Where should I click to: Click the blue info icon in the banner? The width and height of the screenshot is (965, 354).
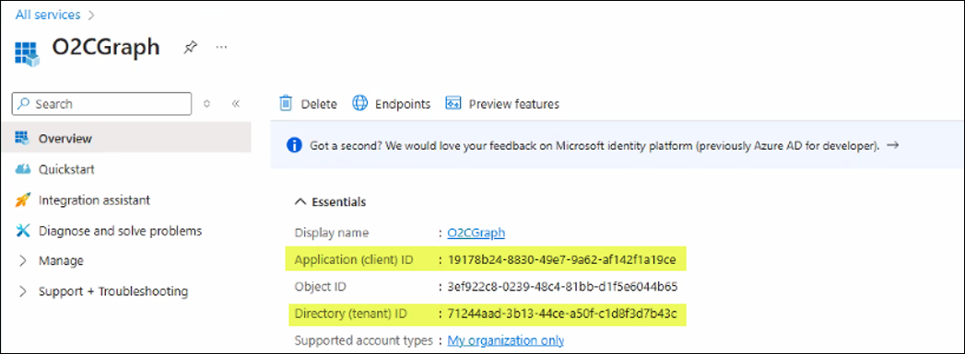[x=295, y=146]
